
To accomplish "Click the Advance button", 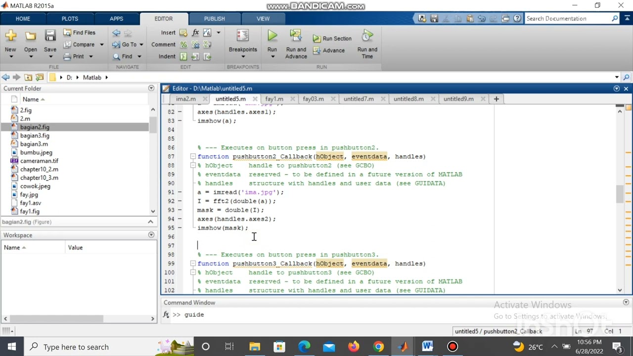I will pyautogui.click(x=328, y=50).
